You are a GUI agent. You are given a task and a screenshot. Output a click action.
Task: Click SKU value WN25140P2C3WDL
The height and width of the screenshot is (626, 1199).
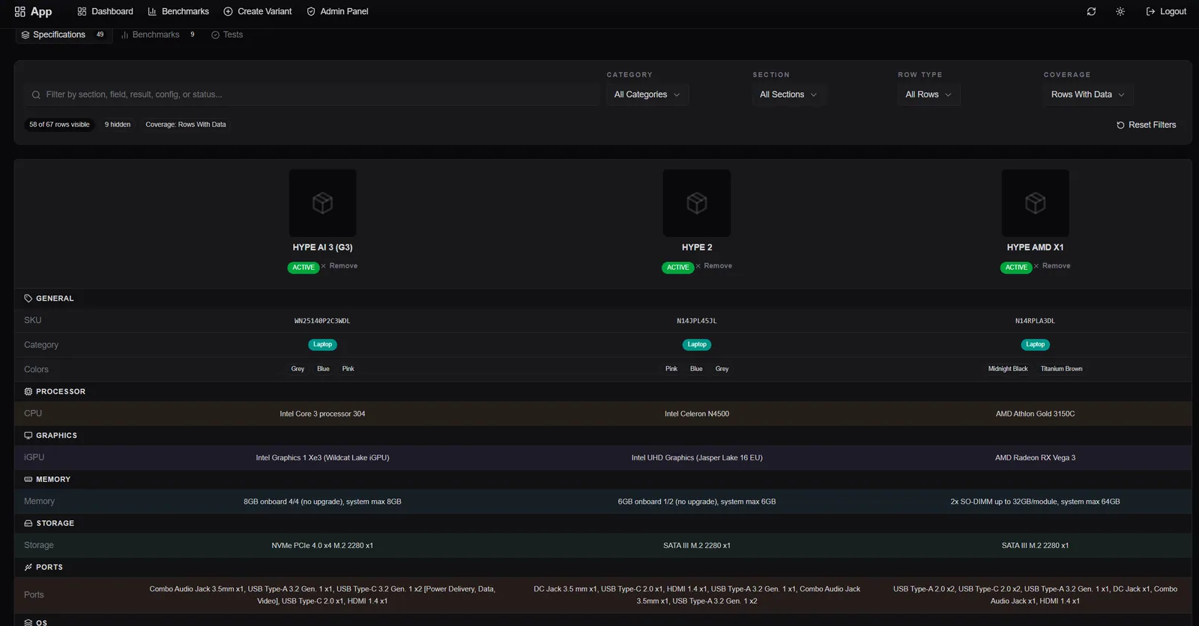[x=322, y=321]
